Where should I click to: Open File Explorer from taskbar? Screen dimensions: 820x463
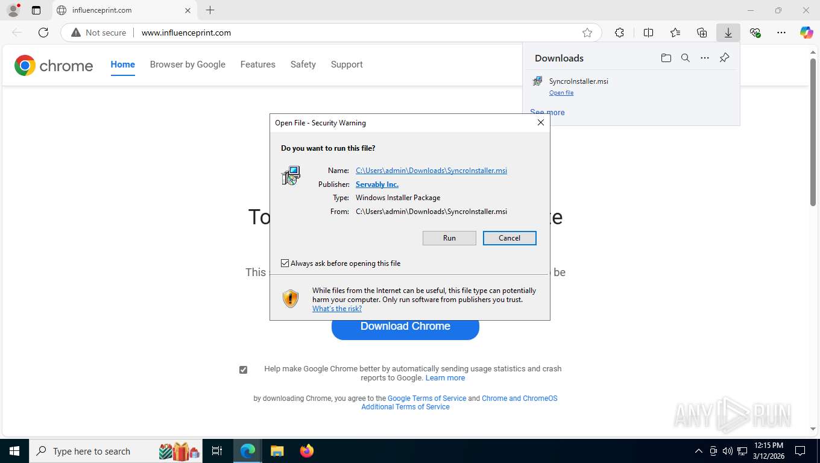pos(277,451)
